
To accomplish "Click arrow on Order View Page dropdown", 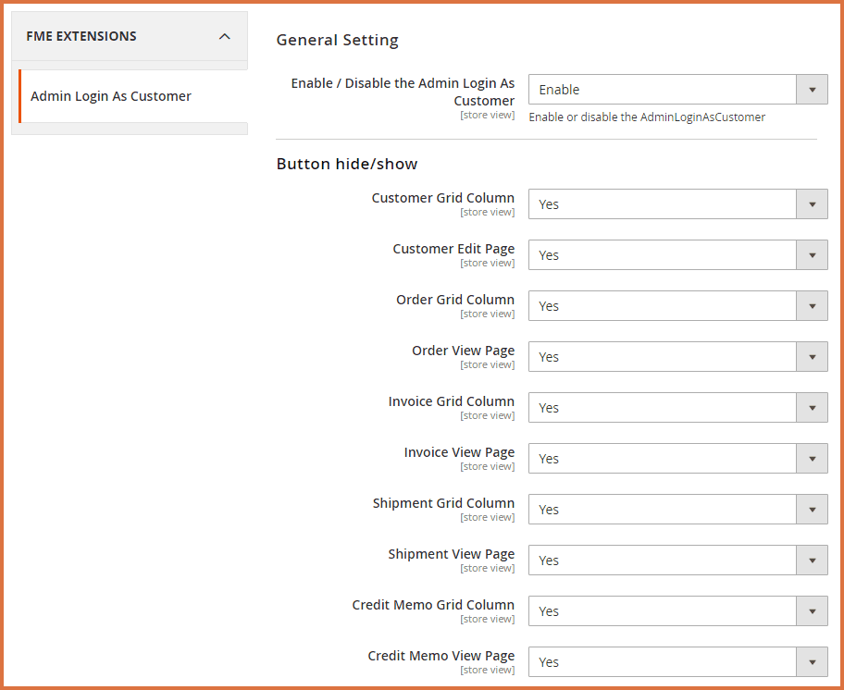I will click(x=812, y=357).
